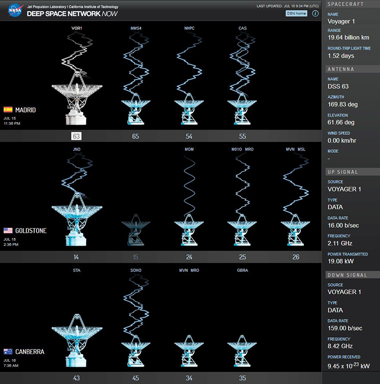Click the highlighted 63 antenna number
Image resolution: width=380 pixels, height=384 pixels.
point(77,136)
